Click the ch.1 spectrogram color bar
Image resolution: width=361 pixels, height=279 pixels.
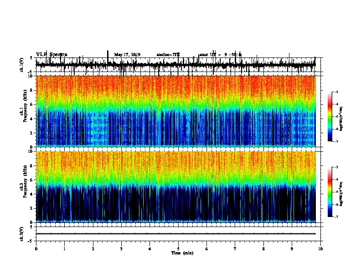coord(330,117)
